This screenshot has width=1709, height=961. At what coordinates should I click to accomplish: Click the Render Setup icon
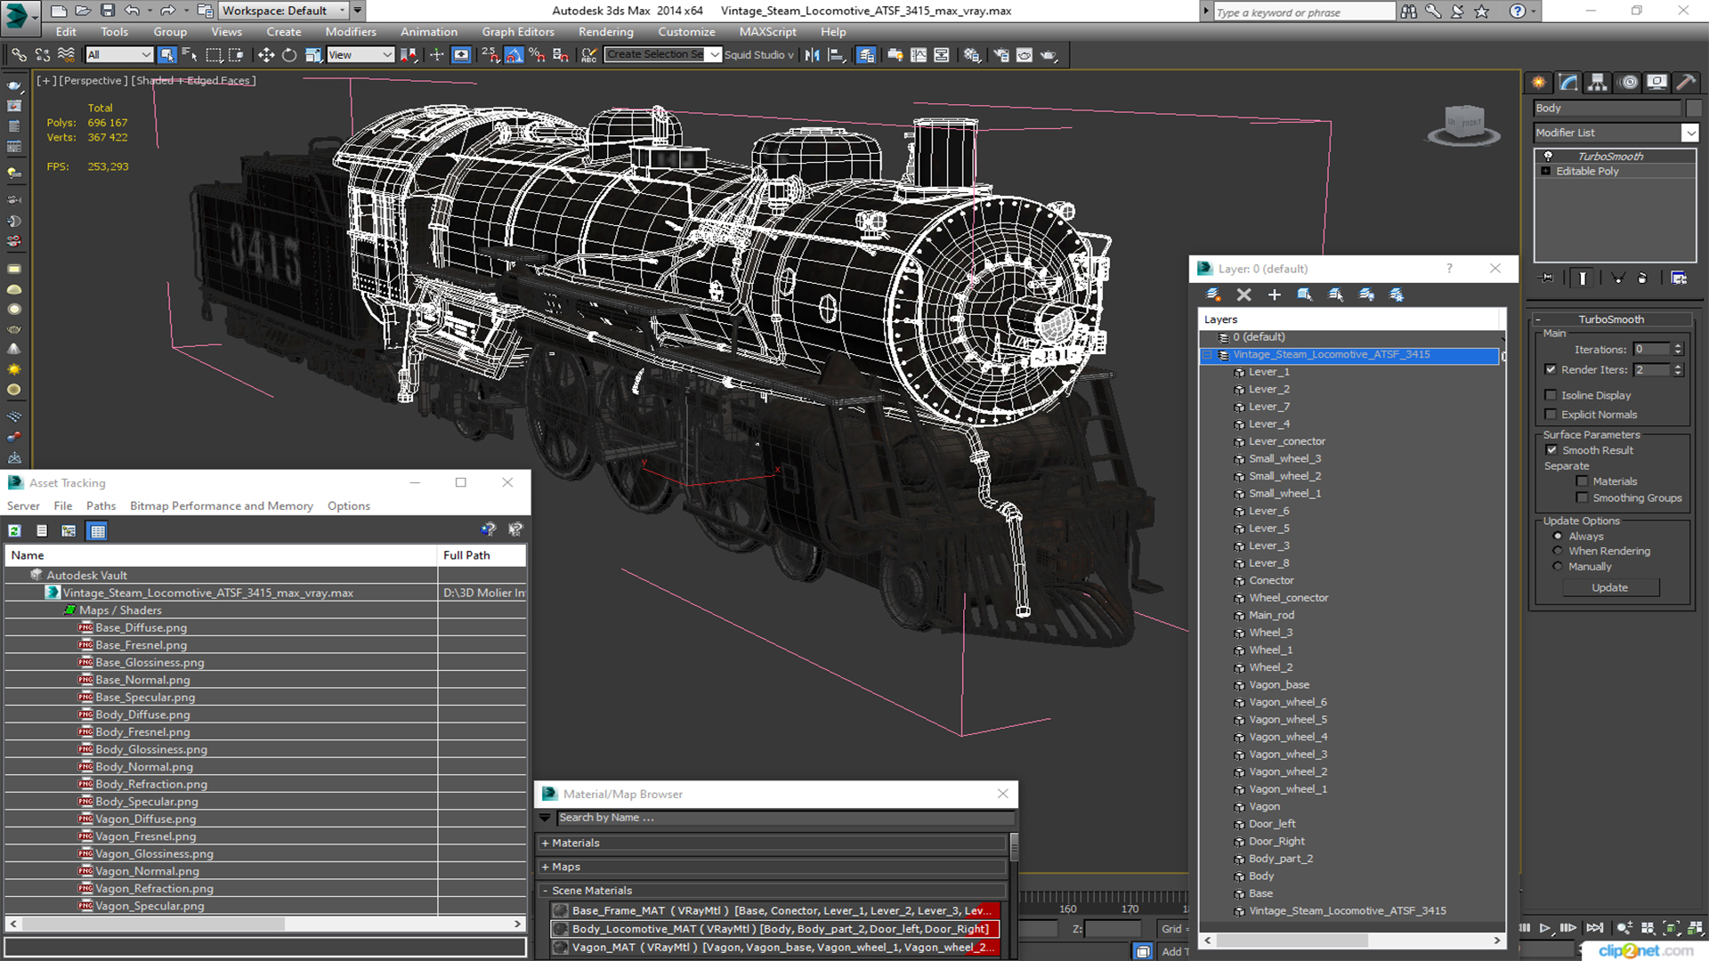pos(1001,55)
